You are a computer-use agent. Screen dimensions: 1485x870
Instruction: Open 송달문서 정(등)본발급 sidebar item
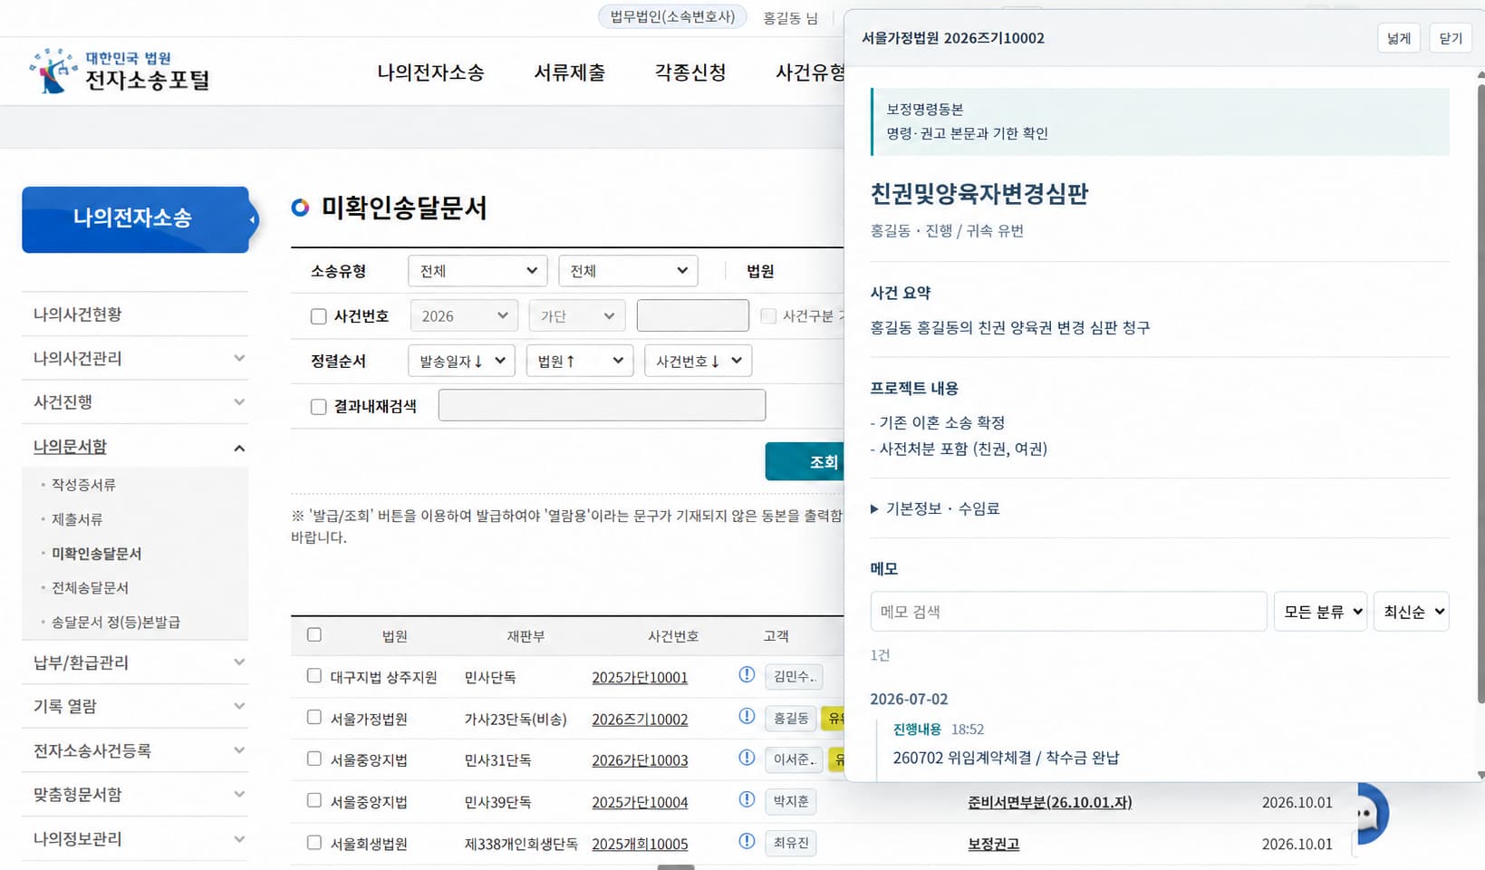click(x=116, y=623)
